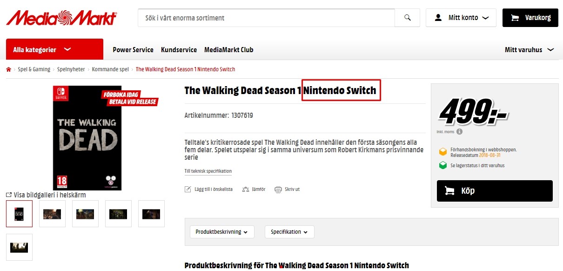Select the second gallery thumbnail

click(x=52, y=214)
